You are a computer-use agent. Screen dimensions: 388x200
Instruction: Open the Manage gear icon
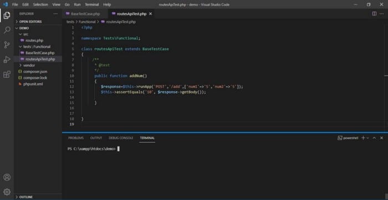(7, 192)
